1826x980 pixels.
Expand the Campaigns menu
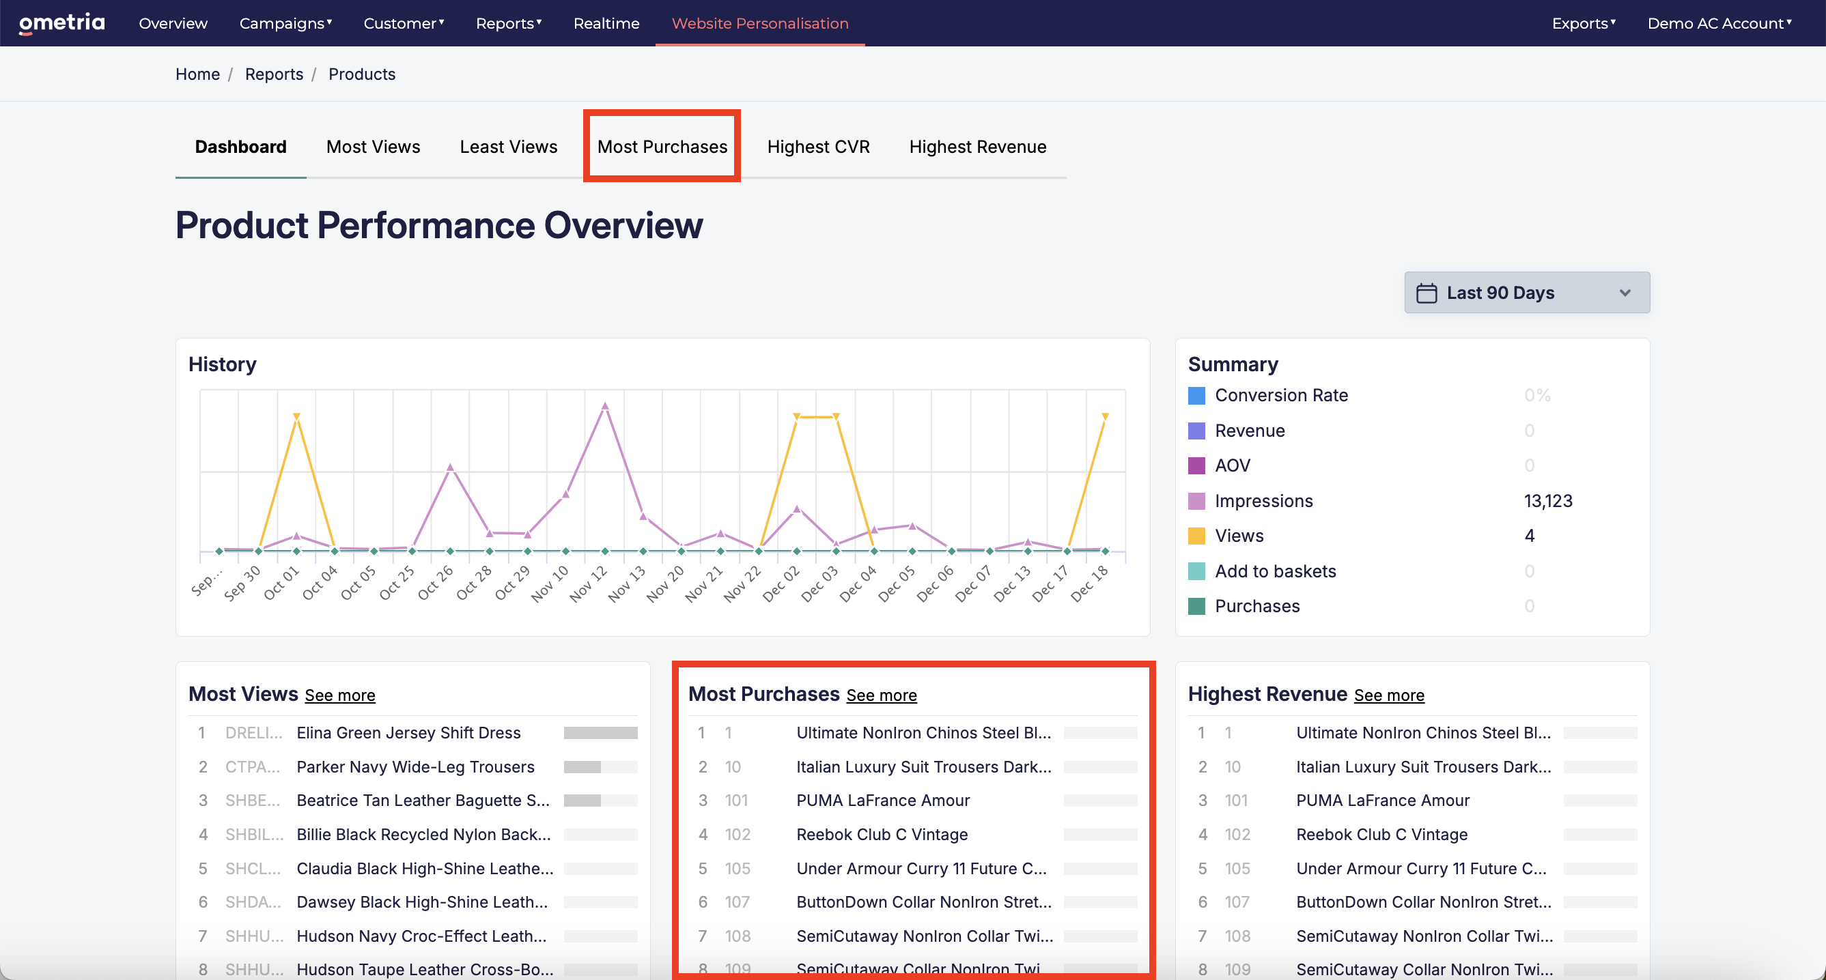285,23
